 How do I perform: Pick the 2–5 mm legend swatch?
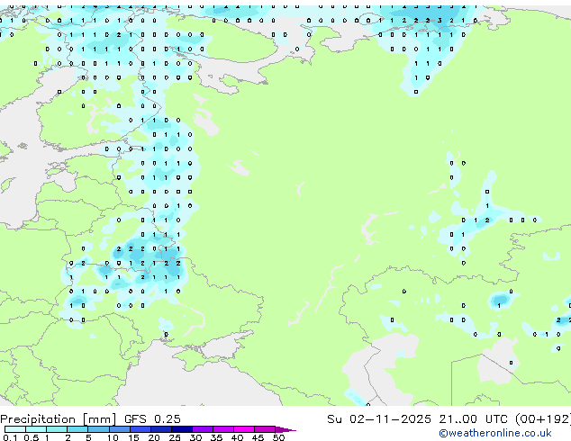tap(77, 429)
